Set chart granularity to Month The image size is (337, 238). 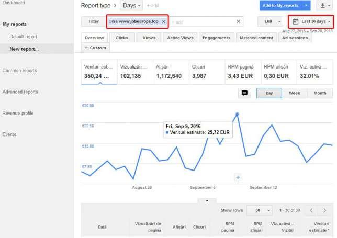click(x=320, y=93)
